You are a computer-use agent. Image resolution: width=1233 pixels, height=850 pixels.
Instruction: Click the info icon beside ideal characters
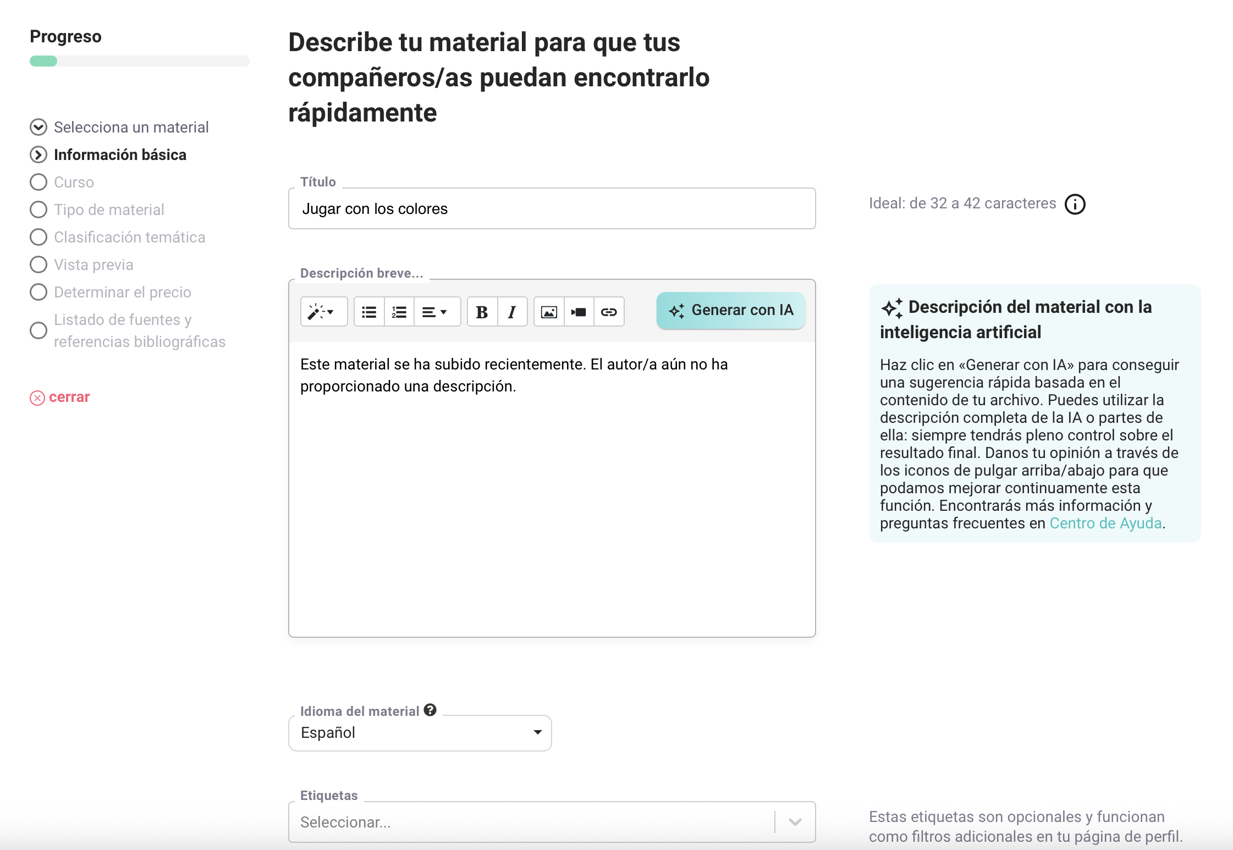(1075, 204)
